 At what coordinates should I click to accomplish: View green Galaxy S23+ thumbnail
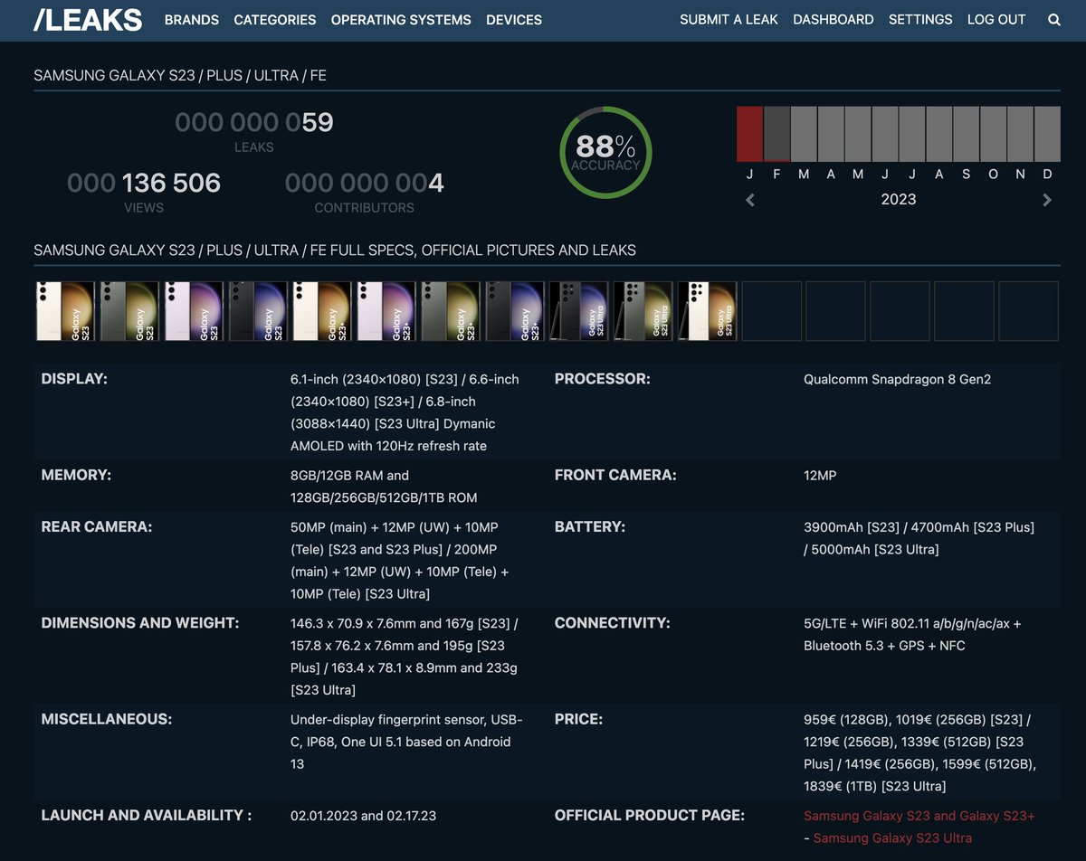[450, 311]
